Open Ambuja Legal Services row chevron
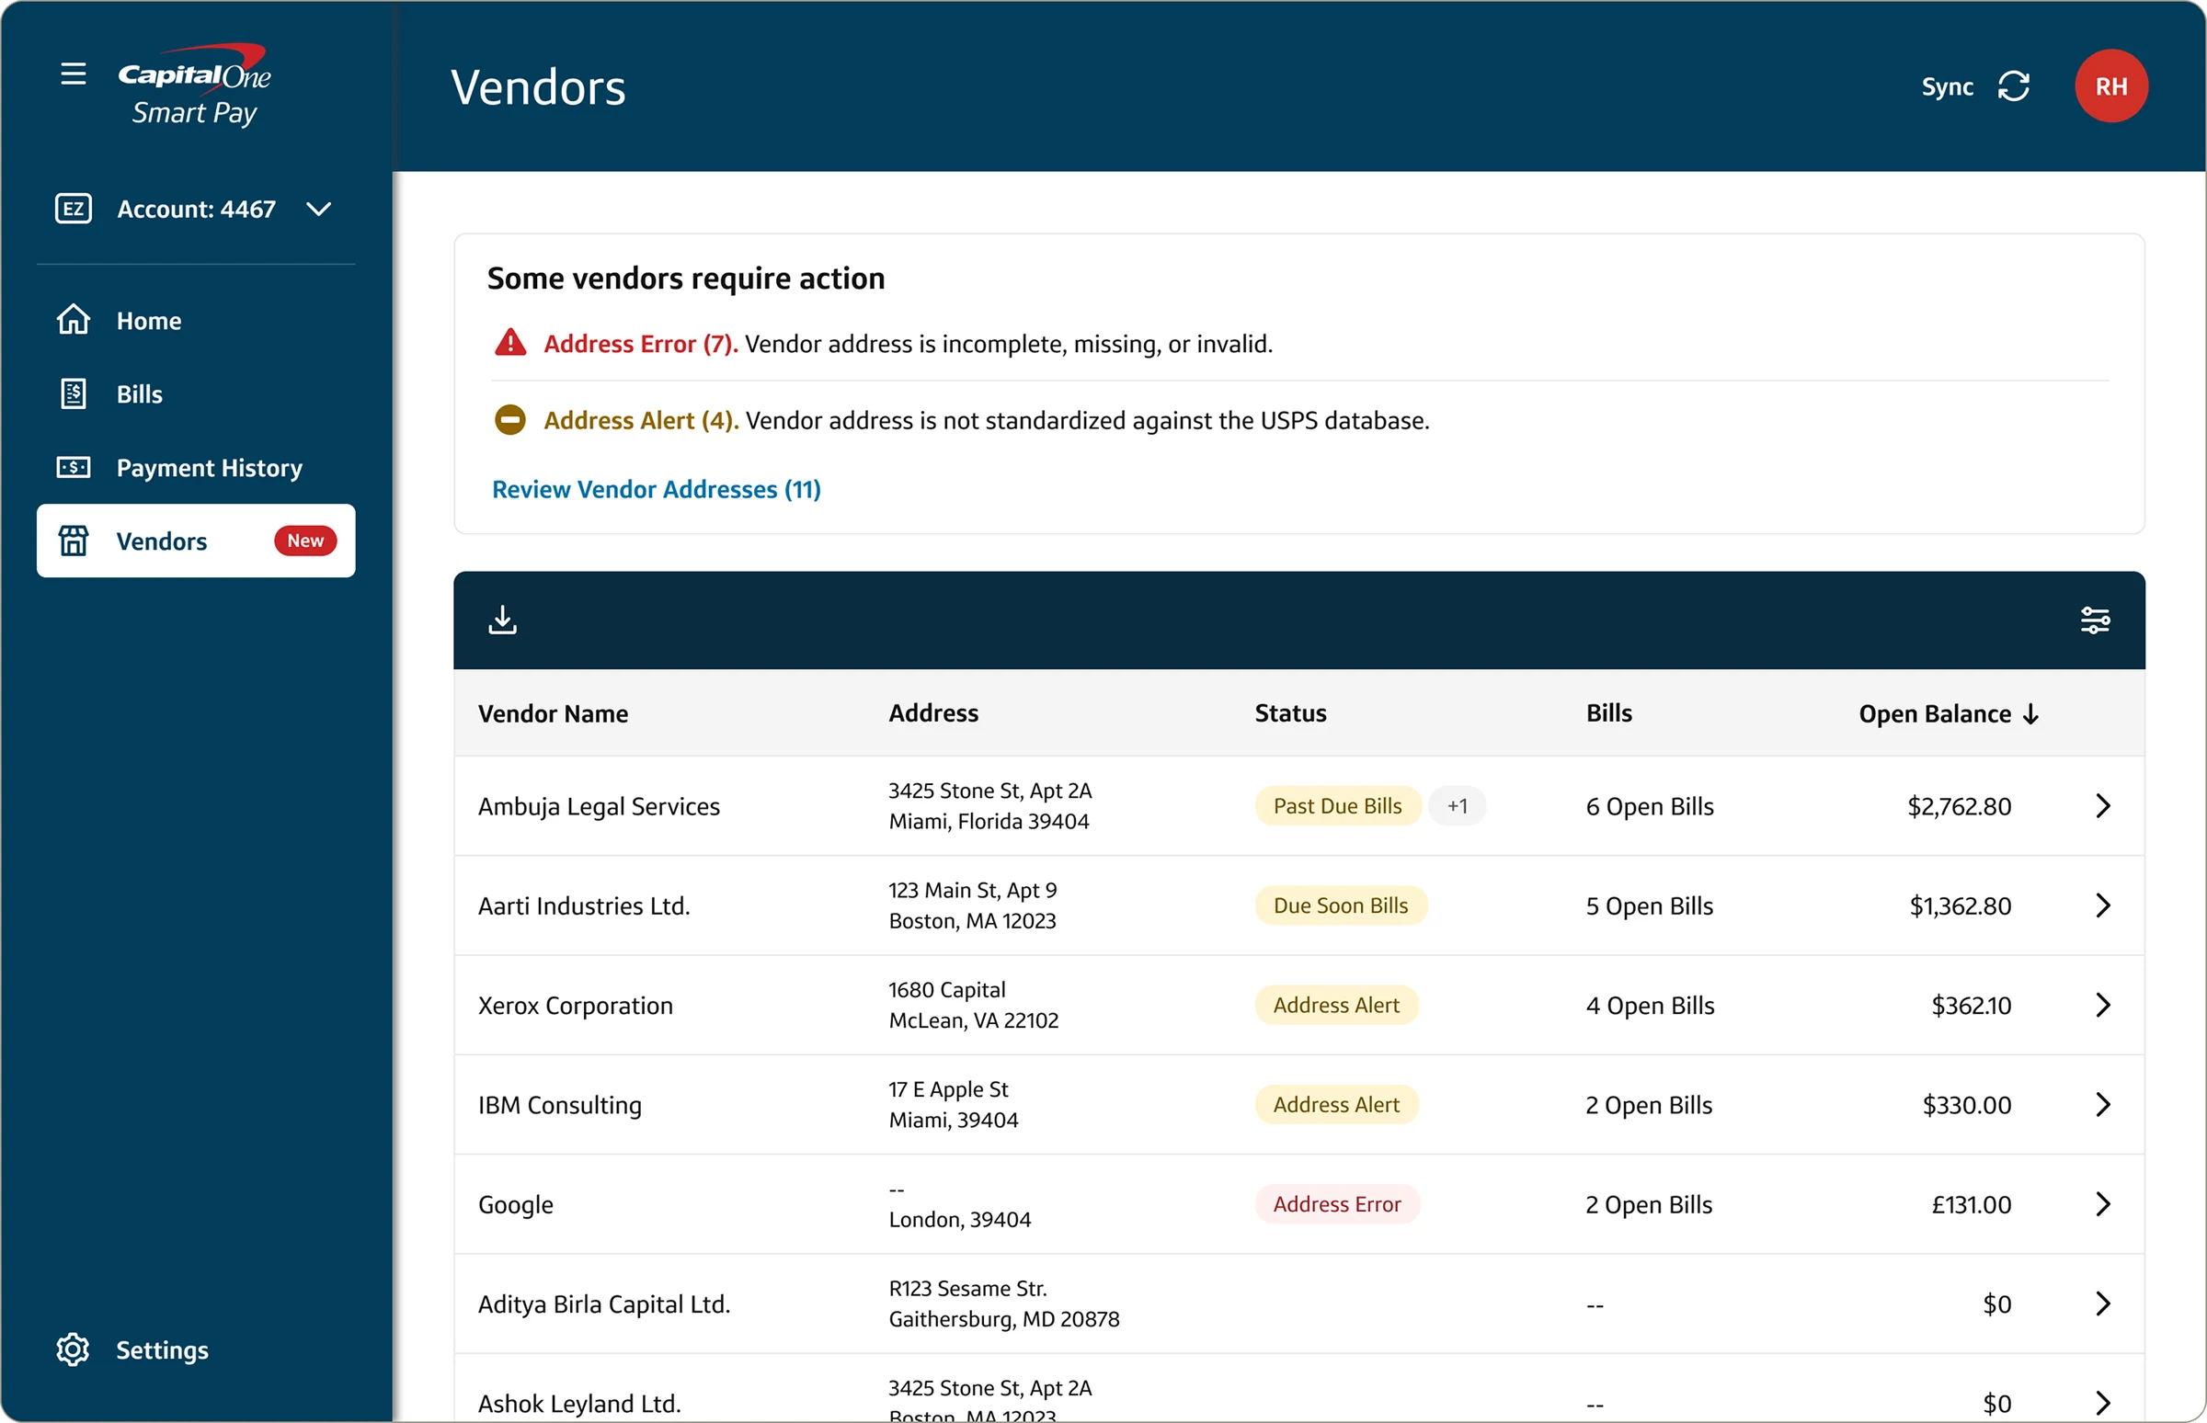The width and height of the screenshot is (2207, 1423). click(2102, 806)
